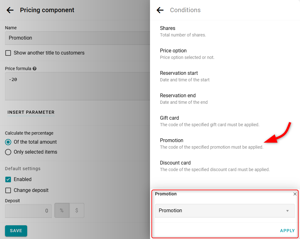Image resolution: width=300 pixels, height=239 pixels.
Task: Toggle Show another title to customers checkbox
Action: click(x=8, y=53)
